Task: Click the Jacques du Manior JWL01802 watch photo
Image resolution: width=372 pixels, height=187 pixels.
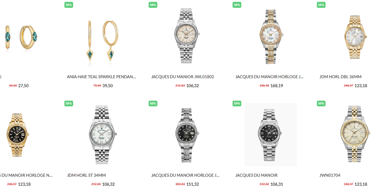Action: (x=187, y=36)
